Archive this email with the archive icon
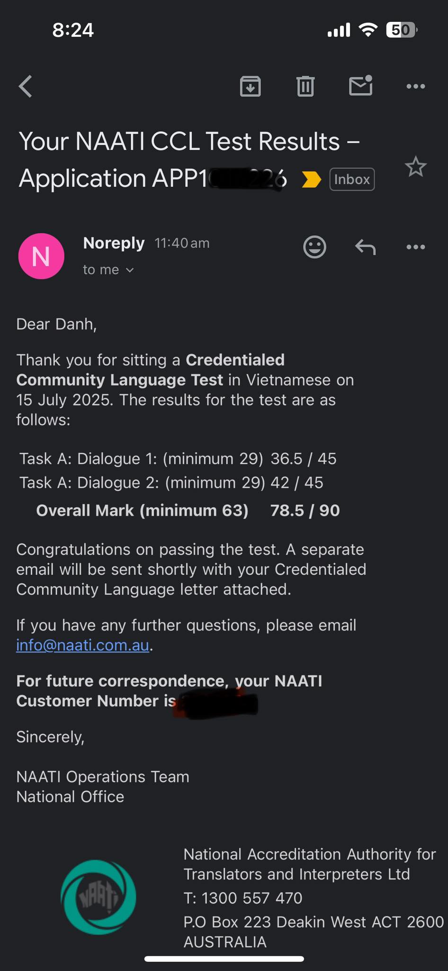The height and width of the screenshot is (971, 448). click(x=250, y=86)
